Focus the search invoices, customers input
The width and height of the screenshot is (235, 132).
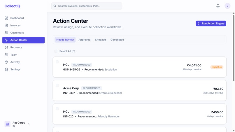pos(87,6)
